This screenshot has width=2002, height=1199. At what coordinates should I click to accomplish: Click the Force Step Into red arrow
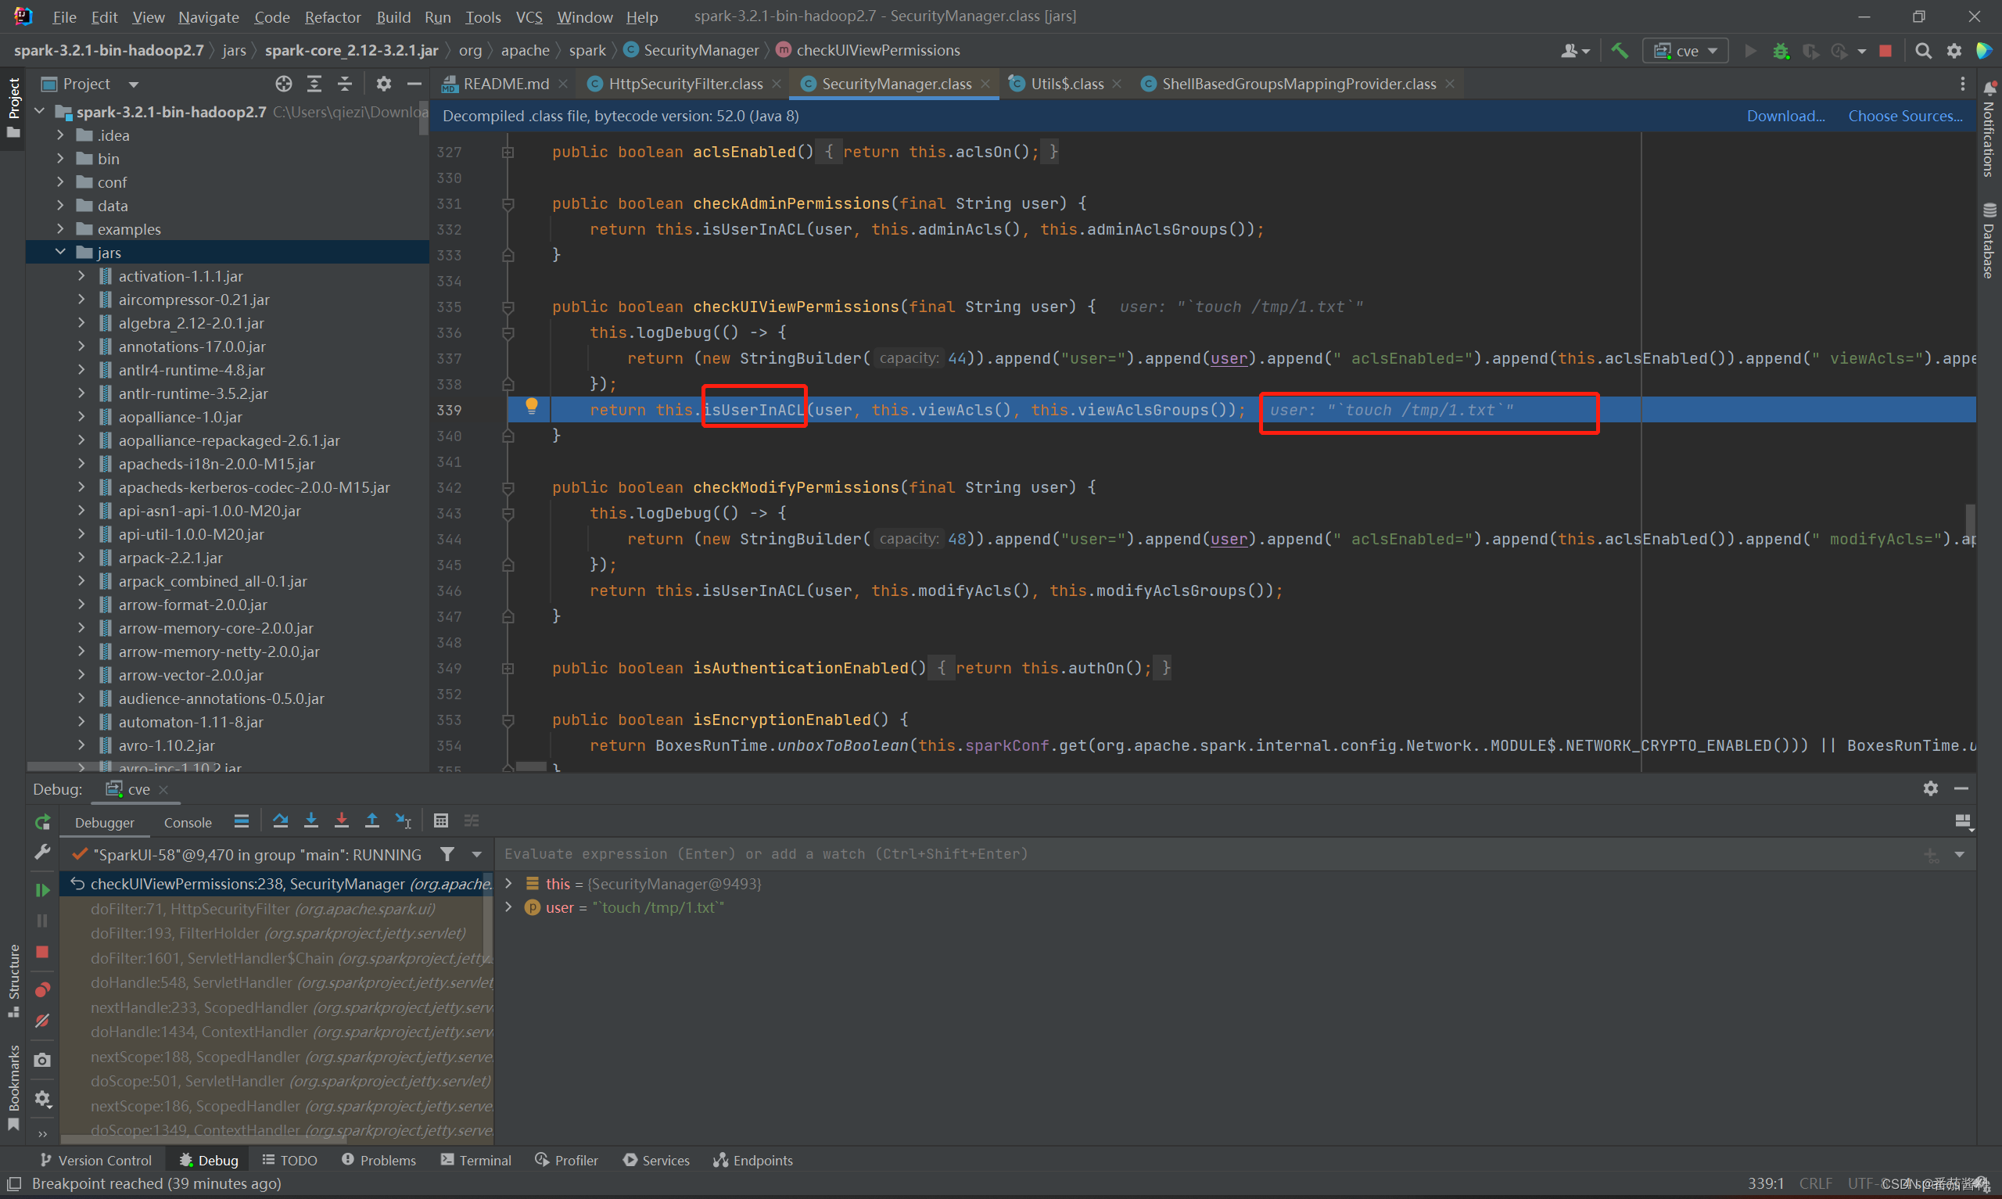click(342, 821)
